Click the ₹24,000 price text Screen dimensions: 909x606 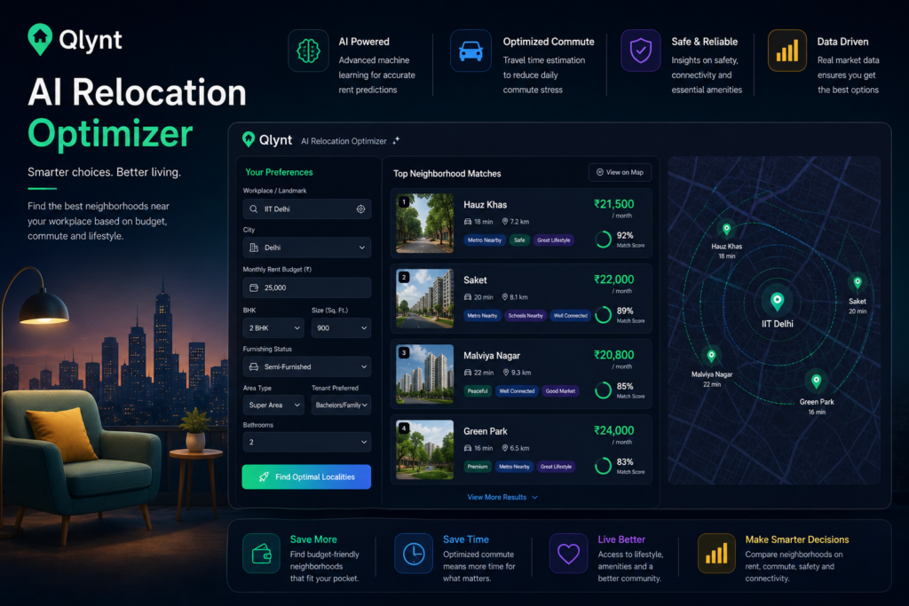(614, 430)
